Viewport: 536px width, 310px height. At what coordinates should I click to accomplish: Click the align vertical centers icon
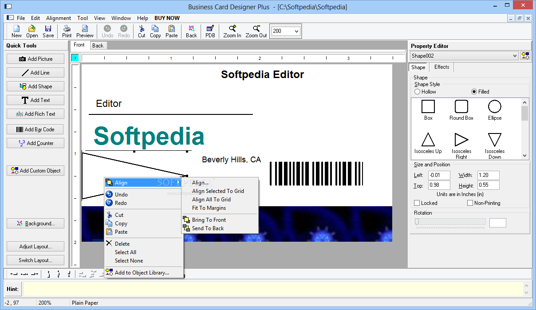tap(59, 274)
